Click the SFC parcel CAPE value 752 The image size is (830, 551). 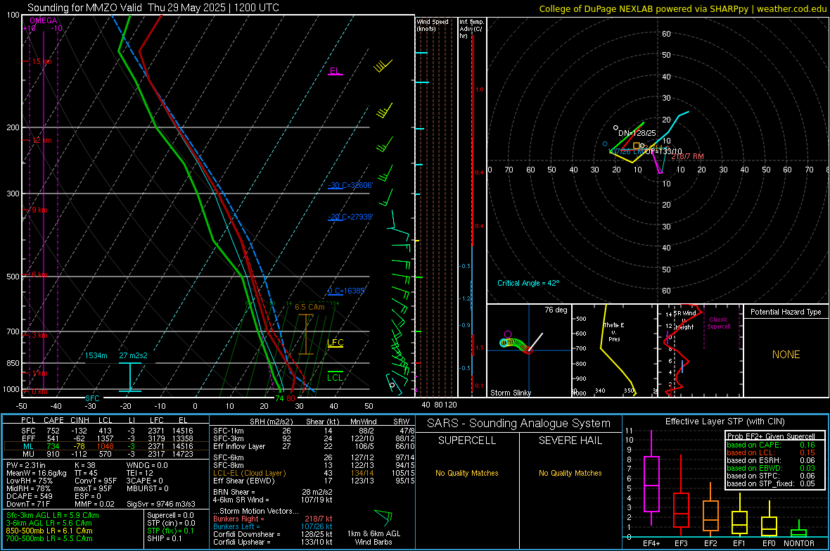53,431
